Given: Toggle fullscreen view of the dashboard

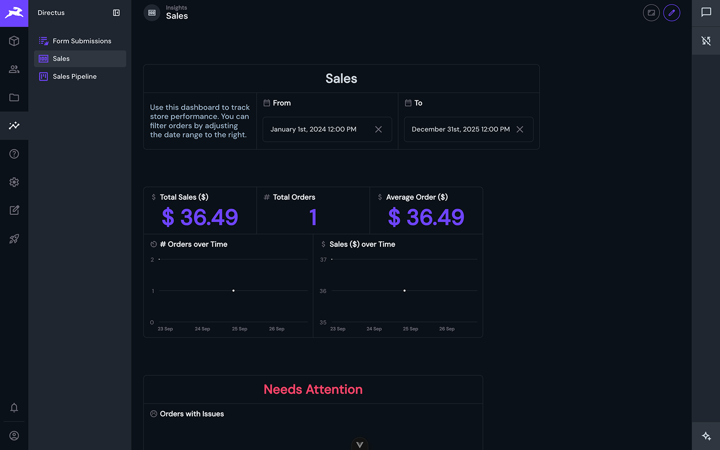Looking at the screenshot, I should coord(651,13).
